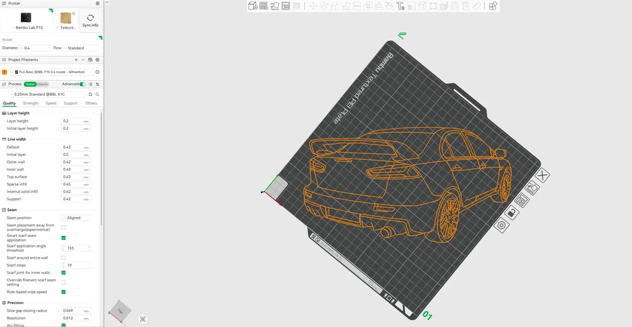
Task: Select the Text shape tool
Action: (401, 6)
